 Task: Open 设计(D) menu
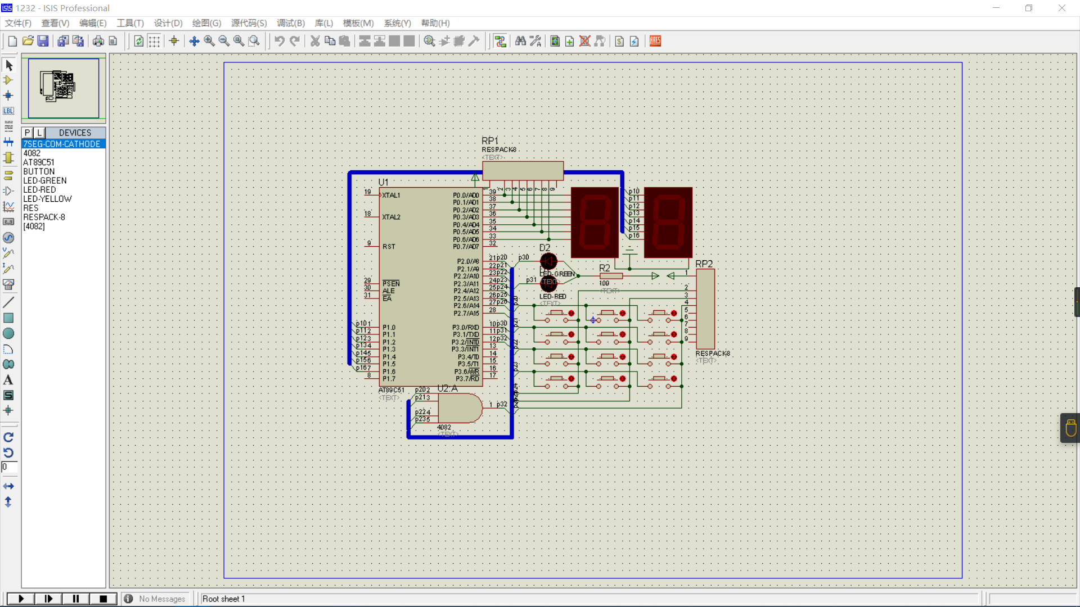(x=168, y=23)
